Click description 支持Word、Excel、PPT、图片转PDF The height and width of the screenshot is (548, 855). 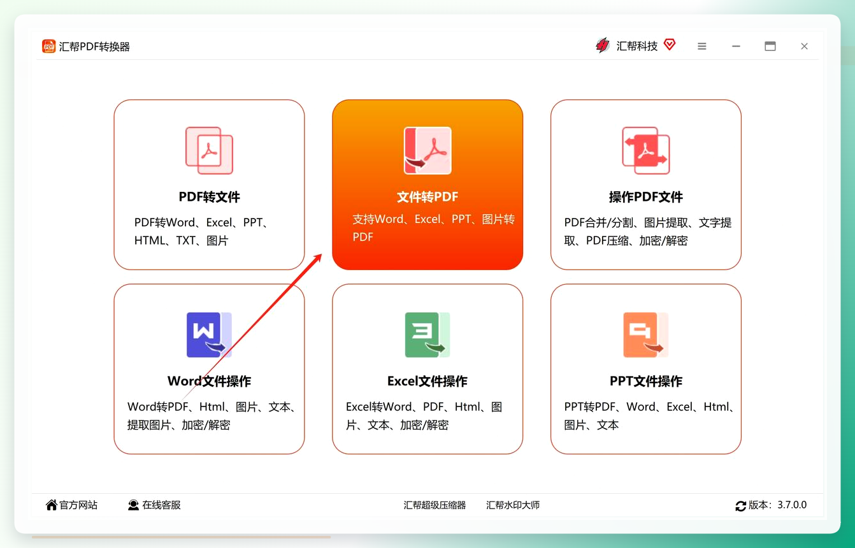[x=434, y=228]
